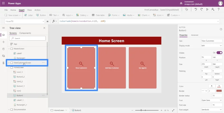Viewport: 224px width, 113px height.
Task: Open the font color picker
Action: tap(212, 86)
